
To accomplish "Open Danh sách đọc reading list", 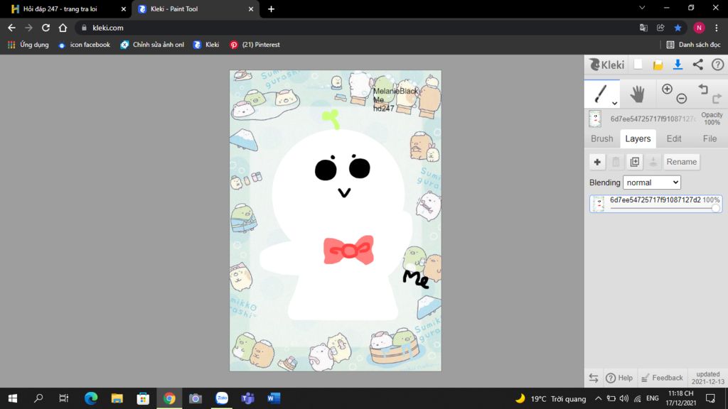I will 693,45.
